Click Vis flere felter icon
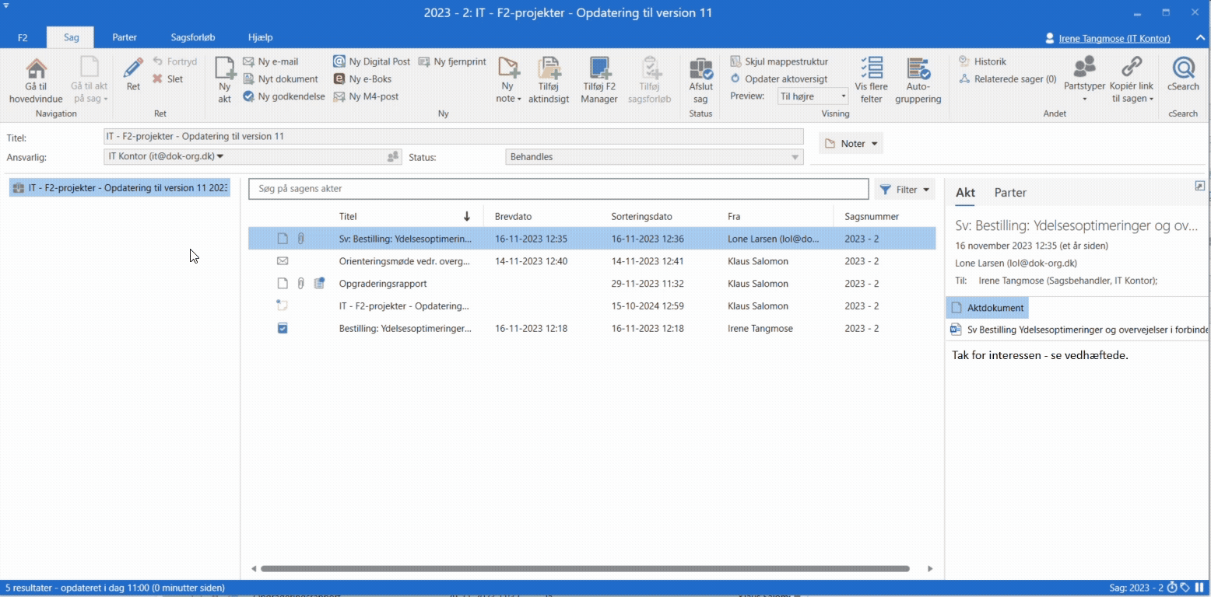Screen dimensions: 1211x597 872,70
